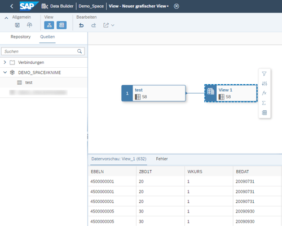Expand the Verbindungen folder
The width and height of the screenshot is (282, 226).
click(5, 62)
